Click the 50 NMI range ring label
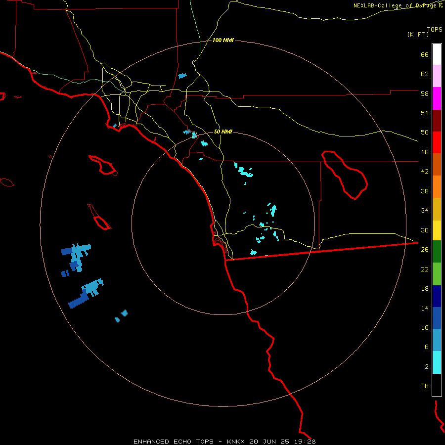The image size is (445, 445). tap(223, 132)
